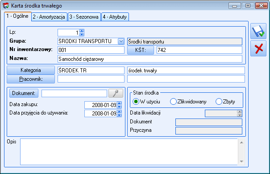This screenshot has height=174, width=270.
Task: Click the pin icon next to the Dokument field
Action: click(116, 93)
